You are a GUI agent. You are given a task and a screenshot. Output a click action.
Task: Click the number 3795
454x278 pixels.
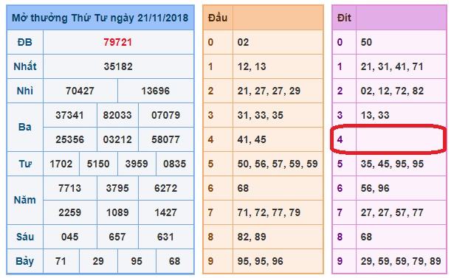[x=117, y=188]
